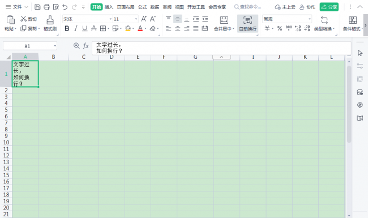The image size is (368, 218).
Task: Align text to top of cell
Action: point(168,19)
